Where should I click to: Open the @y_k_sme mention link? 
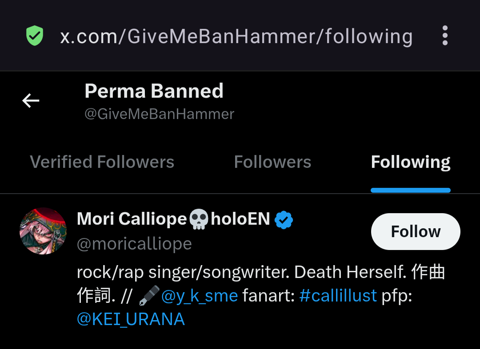pyautogui.click(x=200, y=296)
